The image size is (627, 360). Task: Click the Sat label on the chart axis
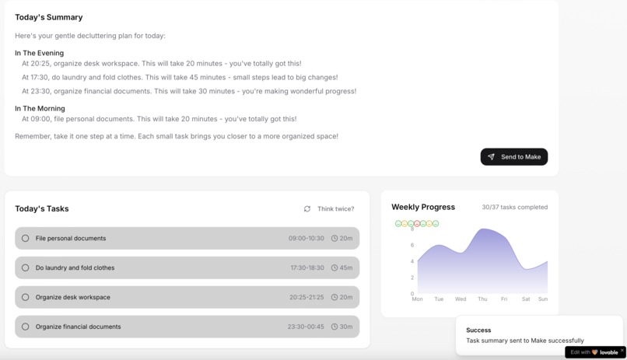[526, 299]
